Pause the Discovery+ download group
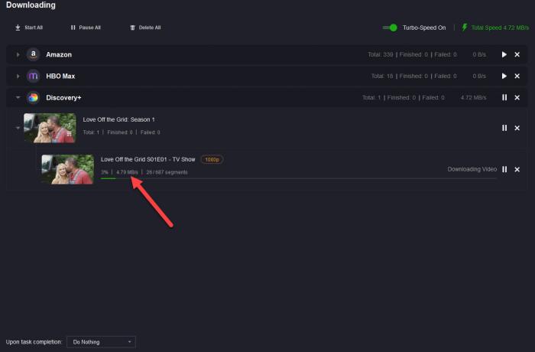 coord(504,98)
